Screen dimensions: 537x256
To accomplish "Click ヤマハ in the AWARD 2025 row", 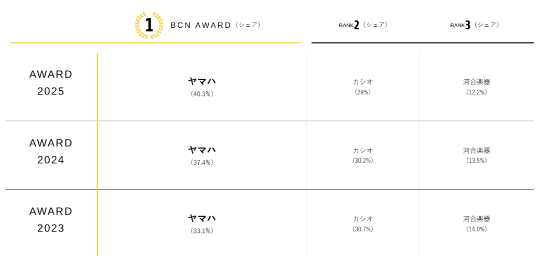I will [202, 81].
